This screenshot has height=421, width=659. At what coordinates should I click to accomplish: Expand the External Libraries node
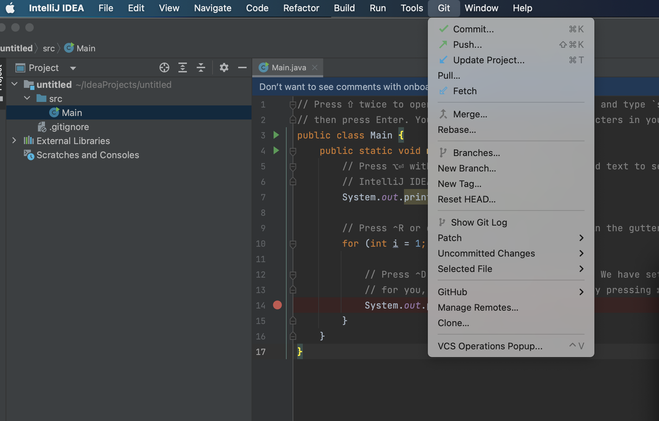click(x=14, y=140)
